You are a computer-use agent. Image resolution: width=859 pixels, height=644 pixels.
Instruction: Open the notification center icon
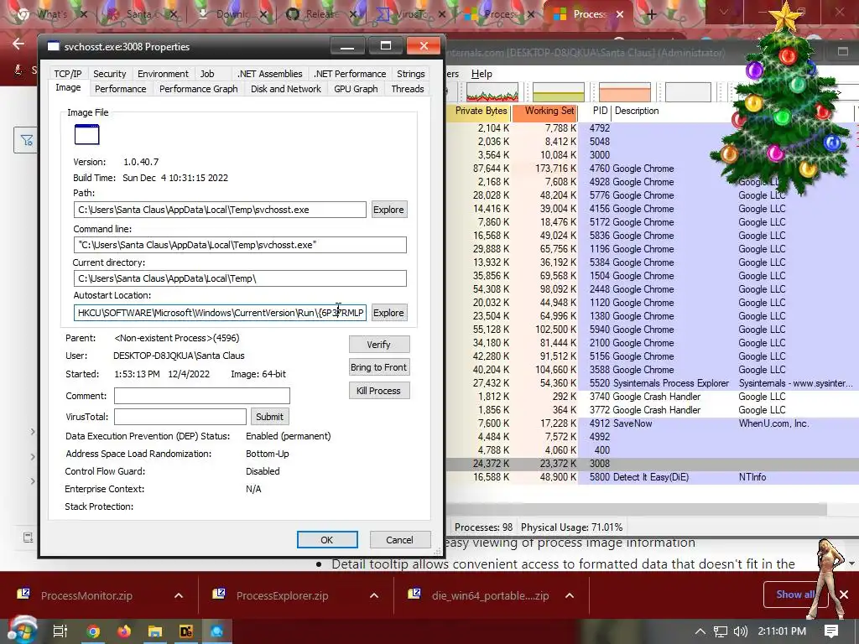(831, 631)
